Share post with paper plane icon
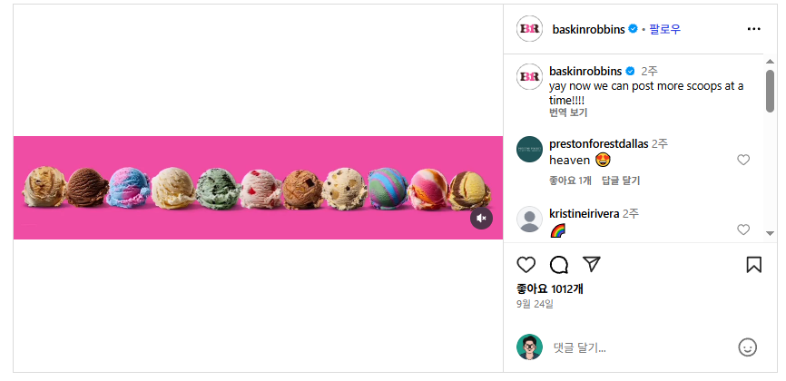Screen dimensions: 786x381 pos(592,265)
